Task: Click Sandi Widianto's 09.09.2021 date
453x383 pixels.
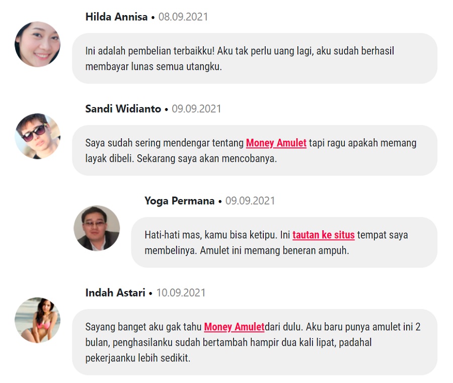Action: click(x=196, y=109)
